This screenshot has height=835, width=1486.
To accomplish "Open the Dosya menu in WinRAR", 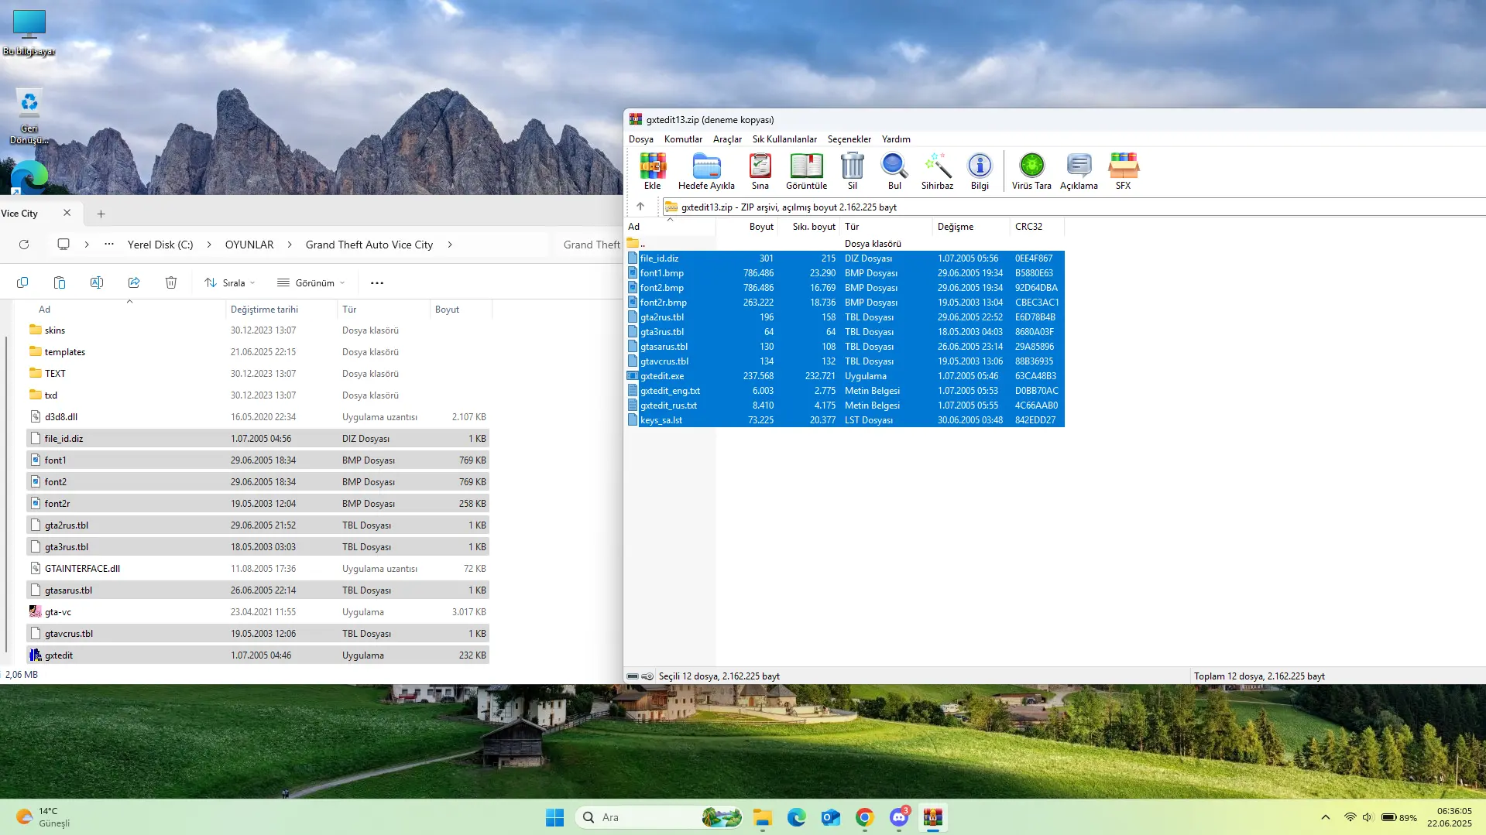I will click(641, 139).
